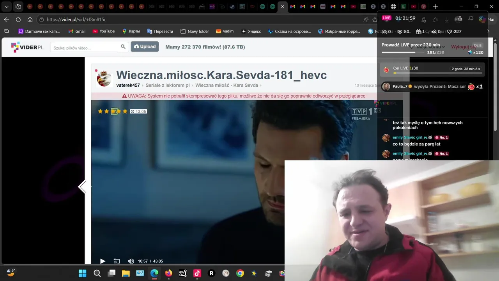Click the viewers eye count 50
Image resolution: width=499 pixels, height=281 pixels.
pos(403,32)
